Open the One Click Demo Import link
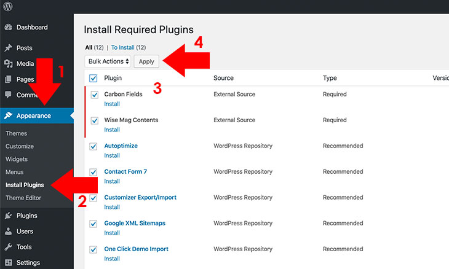This screenshot has width=449, height=269. tap(137, 249)
